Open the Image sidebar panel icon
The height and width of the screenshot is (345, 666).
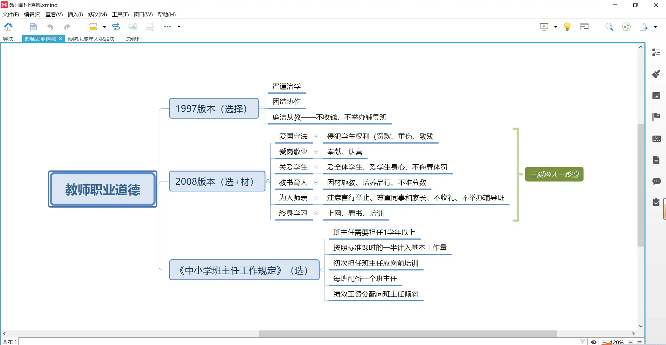point(656,96)
